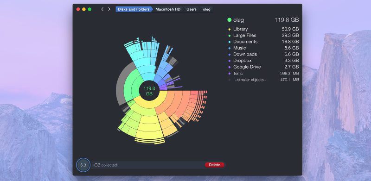
Task: Go forward with the right arrow
Action: click(109, 9)
